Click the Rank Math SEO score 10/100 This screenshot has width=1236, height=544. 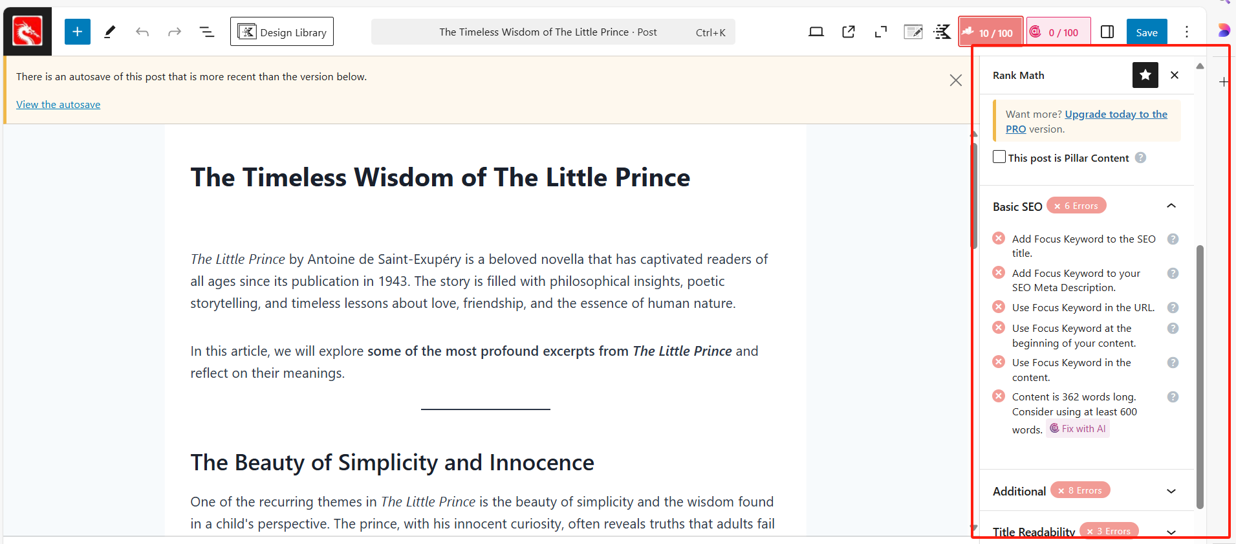click(990, 32)
